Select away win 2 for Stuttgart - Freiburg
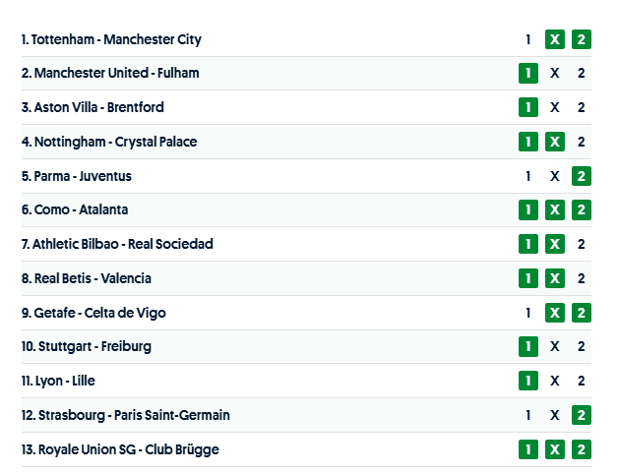 [582, 346]
